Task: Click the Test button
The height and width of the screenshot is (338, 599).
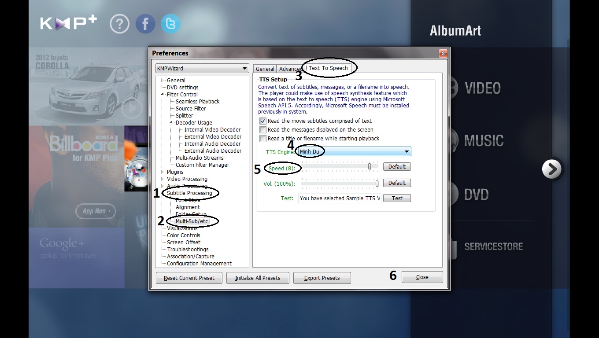Action: (397, 198)
